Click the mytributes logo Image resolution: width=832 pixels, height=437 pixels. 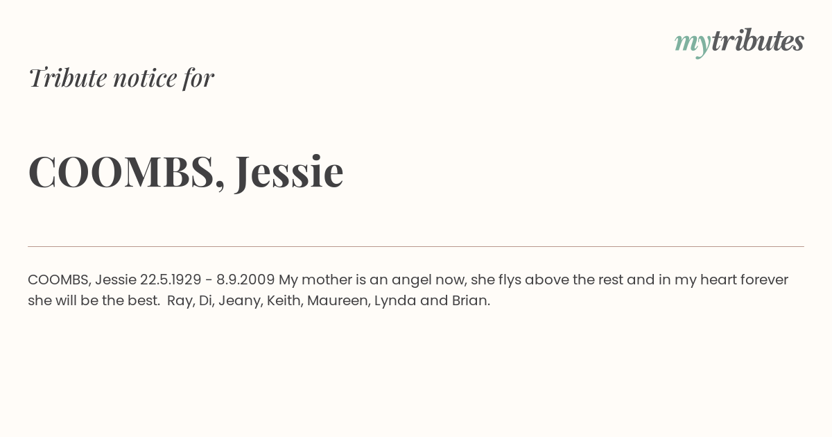[x=739, y=42]
